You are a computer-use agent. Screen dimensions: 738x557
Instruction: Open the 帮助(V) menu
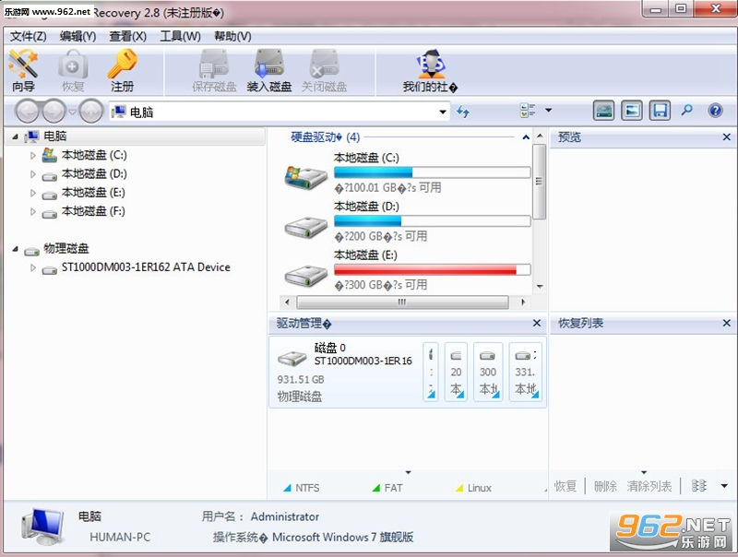coord(232,36)
